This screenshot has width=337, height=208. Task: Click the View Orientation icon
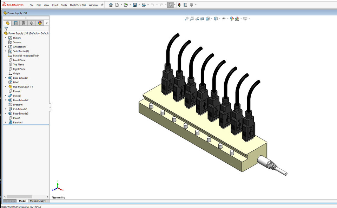pyautogui.click(x=207, y=19)
